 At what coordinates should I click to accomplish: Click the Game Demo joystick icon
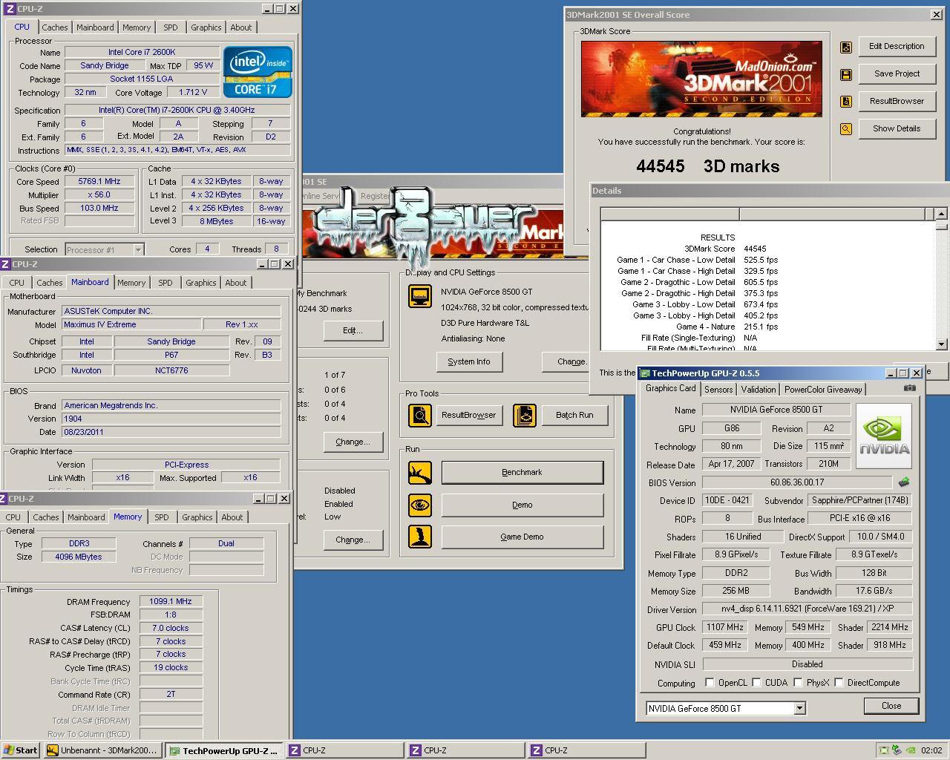[420, 537]
